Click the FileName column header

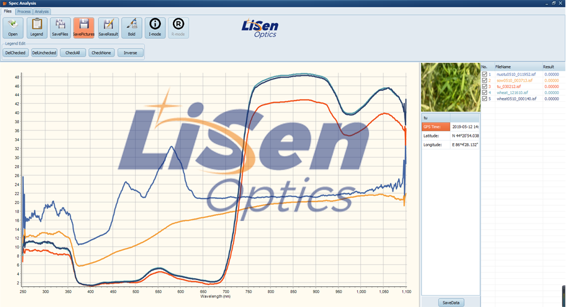pyautogui.click(x=518, y=67)
